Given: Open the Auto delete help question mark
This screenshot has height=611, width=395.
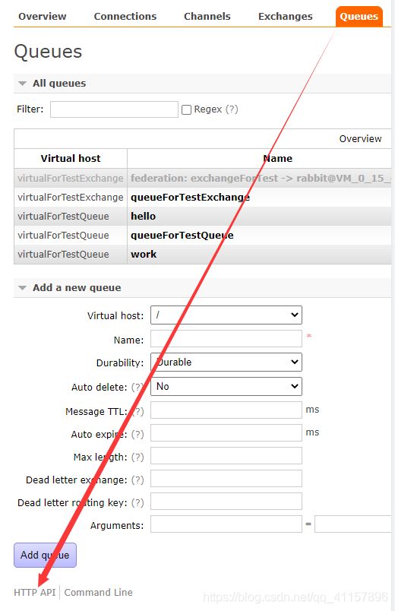Looking at the screenshot, I should 137,387.
